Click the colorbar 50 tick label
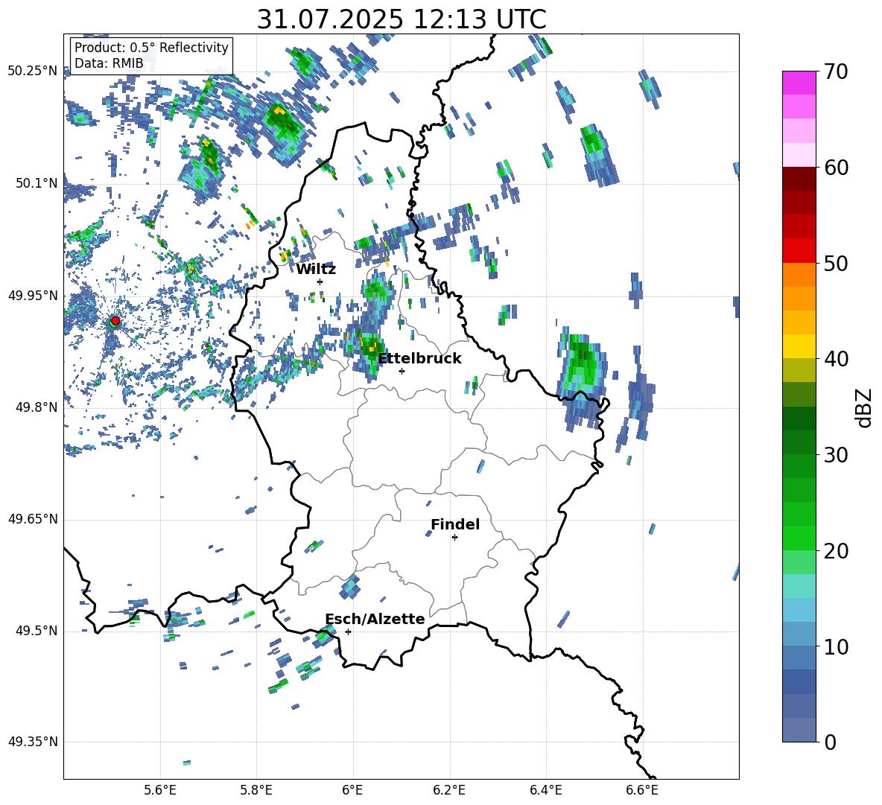The height and width of the screenshot is (805, 882). click(x=836, y=263)
